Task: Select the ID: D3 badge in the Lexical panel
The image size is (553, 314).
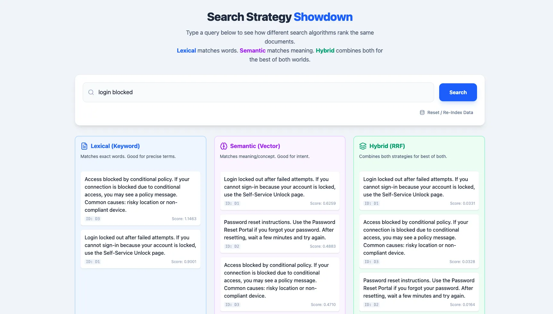Action: click(x=93, y=219)
